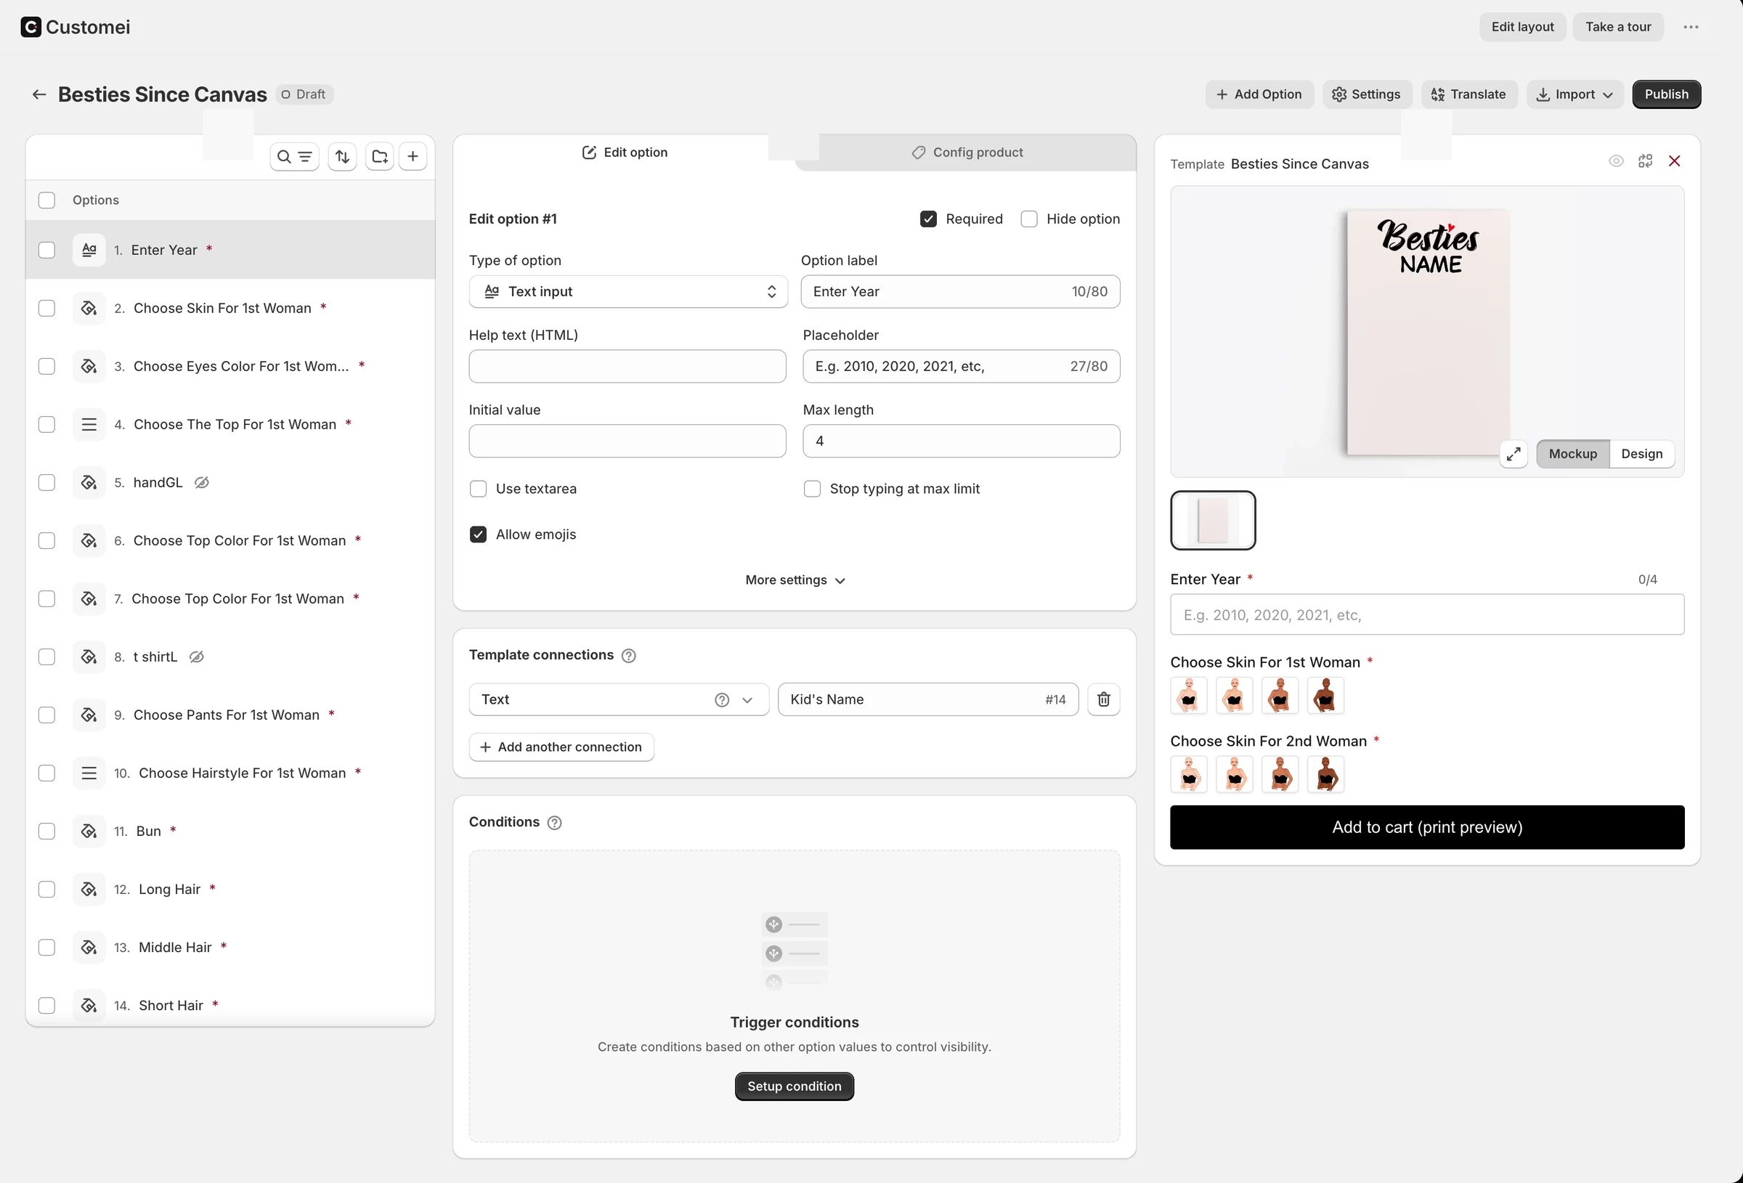
Task: Click the Publish button
Action: tap(1666, 94)
